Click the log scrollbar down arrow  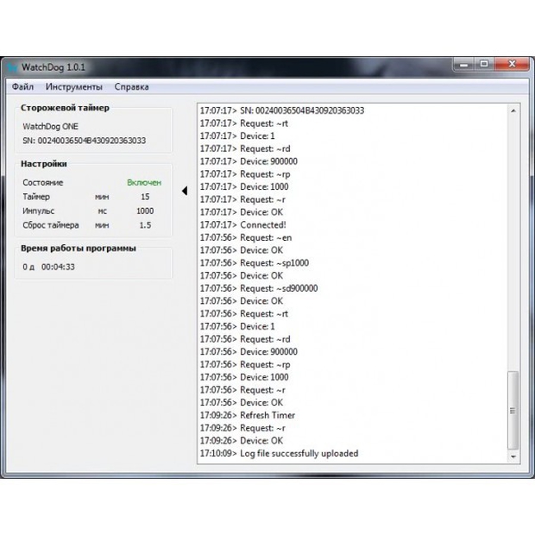point(513,456)
